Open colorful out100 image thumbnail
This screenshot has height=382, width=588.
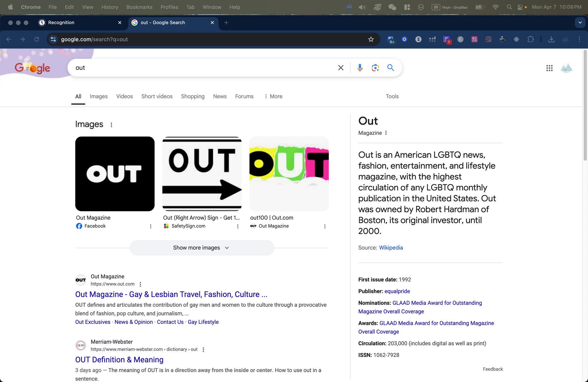(x=289, y=174)
